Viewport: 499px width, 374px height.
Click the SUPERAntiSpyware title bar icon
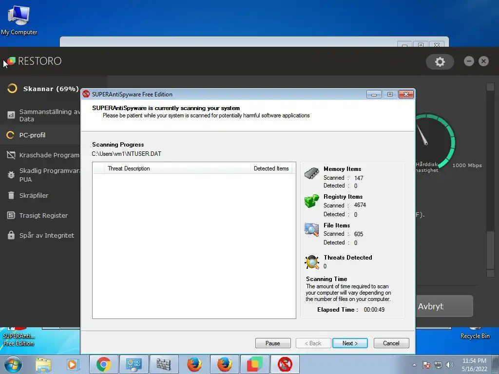click(x=86, y=94)
